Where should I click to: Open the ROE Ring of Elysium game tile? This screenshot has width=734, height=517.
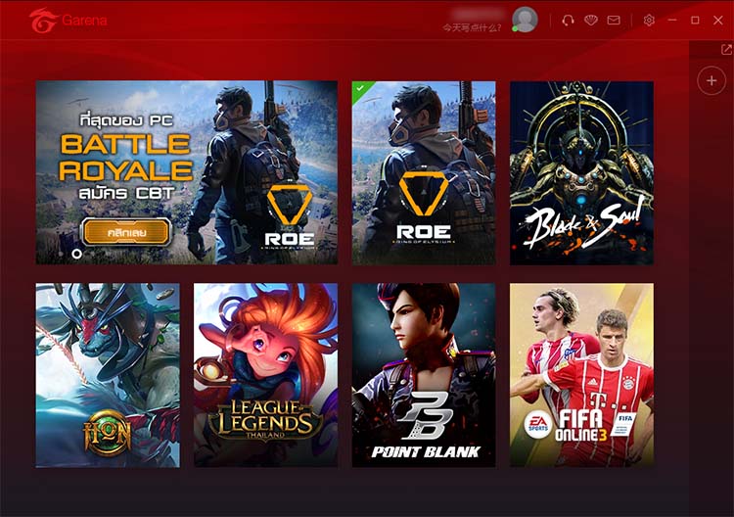(424, 172)
